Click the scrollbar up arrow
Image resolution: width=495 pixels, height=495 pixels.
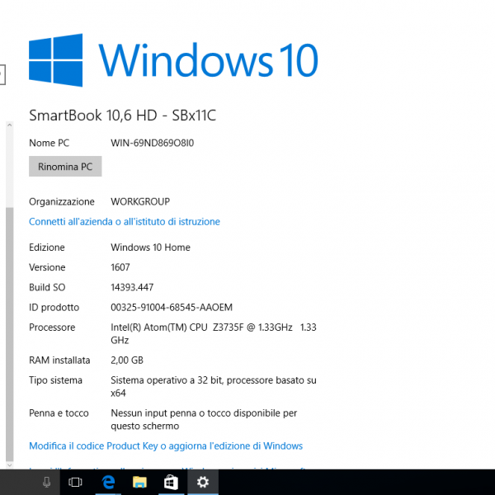click(9, 125)
